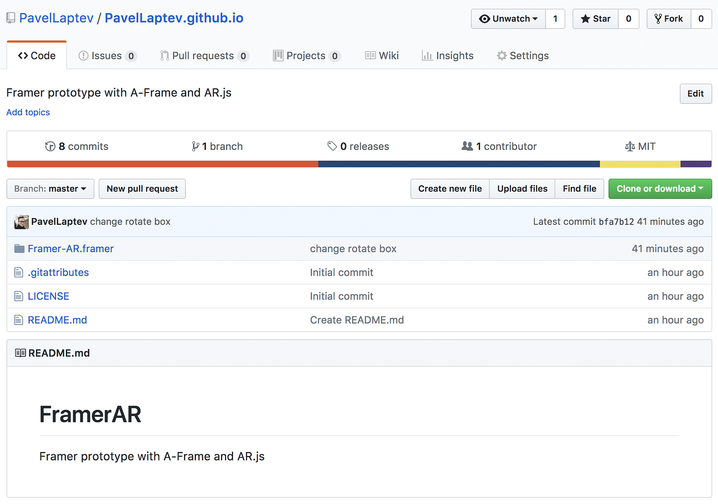Click the Wiki book icon

(x=370, y=56)
